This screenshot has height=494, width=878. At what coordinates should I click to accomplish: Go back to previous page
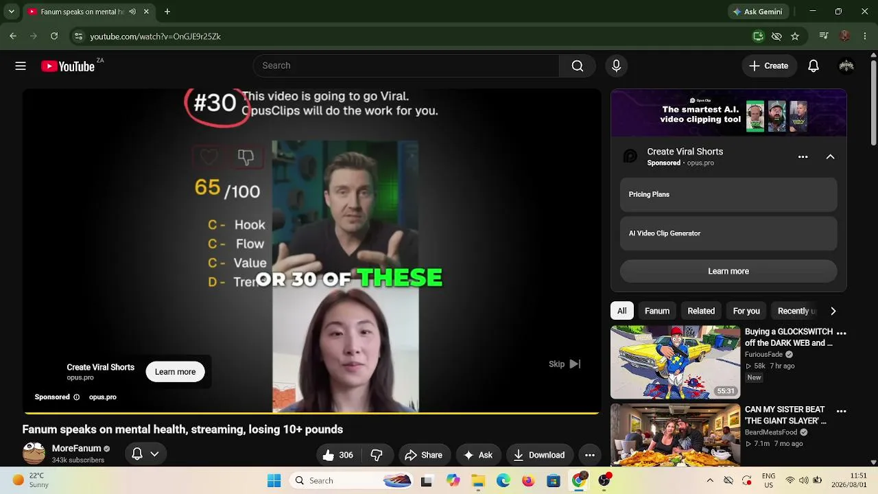point(13,36)
